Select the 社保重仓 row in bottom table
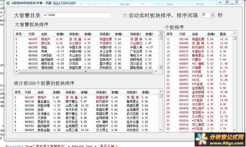The height and width of the screenshot is (147, 246). [x=86, y=114]
